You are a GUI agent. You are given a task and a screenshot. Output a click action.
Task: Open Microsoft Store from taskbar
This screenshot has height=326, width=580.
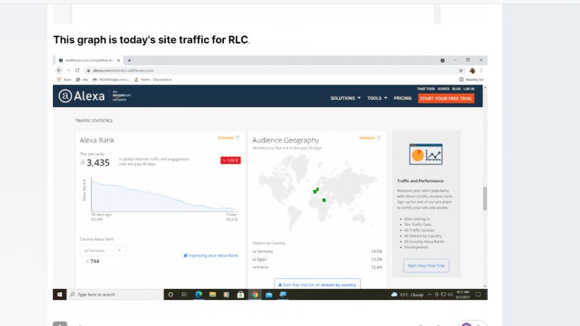pyautogui.click(x=241, y=294)
